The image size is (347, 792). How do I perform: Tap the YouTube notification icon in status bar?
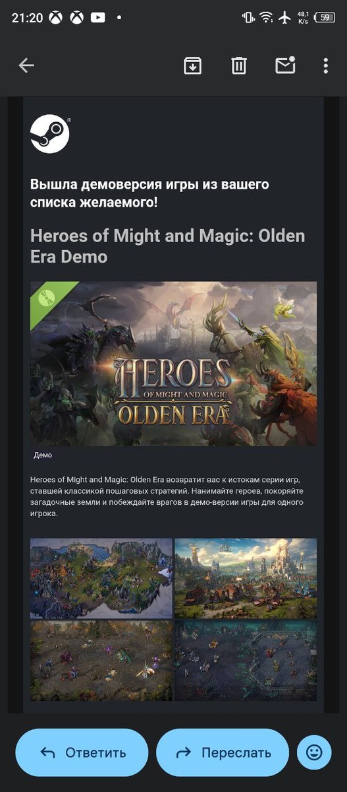(x=98, y=18)
